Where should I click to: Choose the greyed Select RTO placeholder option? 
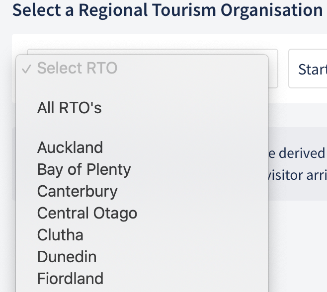click(x=77, y=68)
